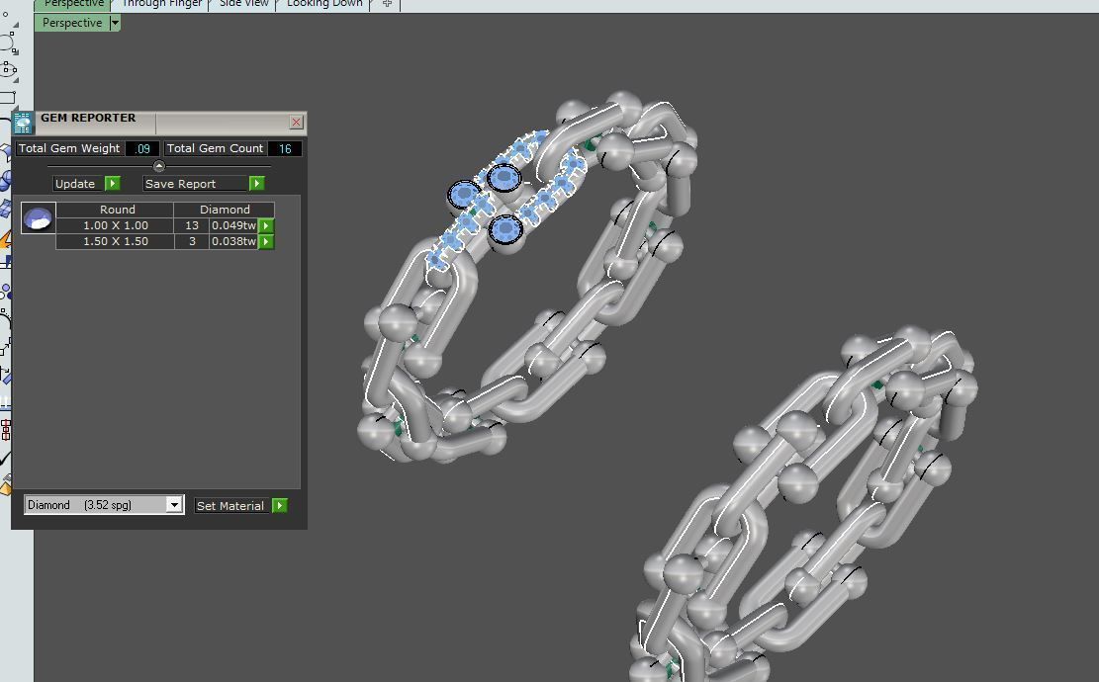This screenshot has width=1099, height=682.
Task: Switch to the Side View tab
Action: (x=244, y=4)
